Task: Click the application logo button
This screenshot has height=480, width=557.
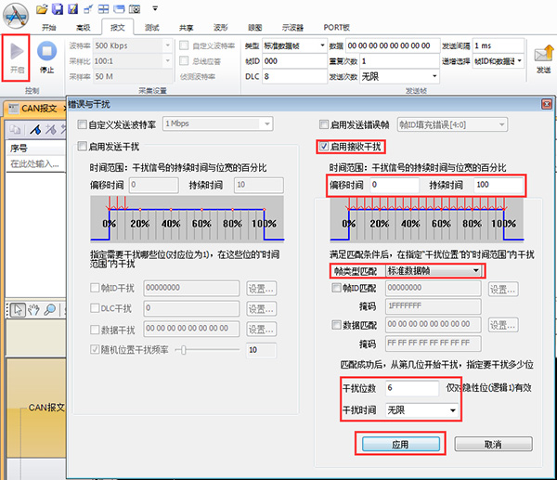Action: coord(16,13)
